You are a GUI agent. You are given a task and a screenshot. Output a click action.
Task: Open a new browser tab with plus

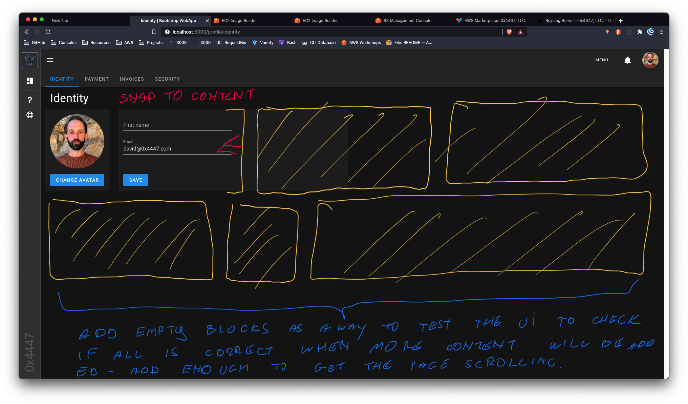[x=621, y=21]
